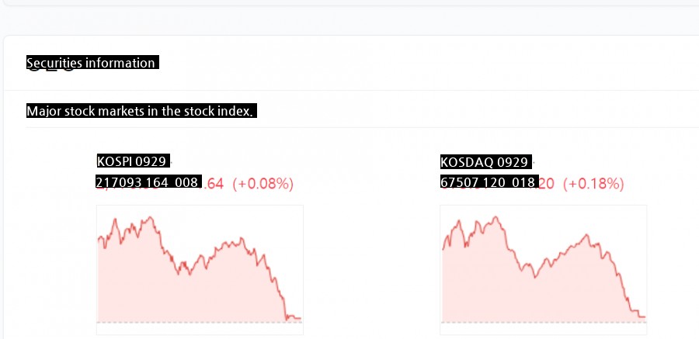Click the KOSDAQ (+0.18%) change percentage
699x339 pixels.
pyautogui.click(x=594, y=184)
